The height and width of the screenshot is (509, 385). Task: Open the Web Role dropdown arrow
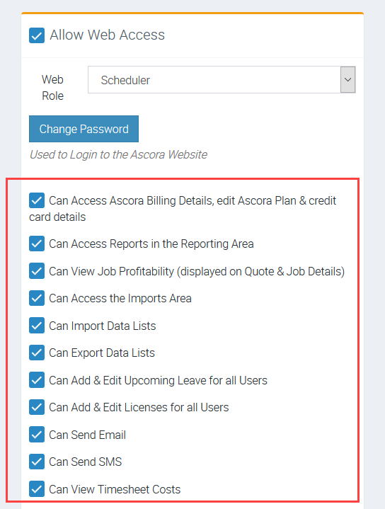[347, 79]
